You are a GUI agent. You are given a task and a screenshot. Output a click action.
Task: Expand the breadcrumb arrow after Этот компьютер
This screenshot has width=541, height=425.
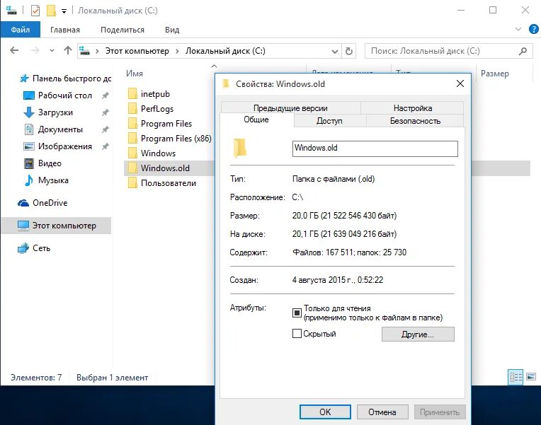177,52
